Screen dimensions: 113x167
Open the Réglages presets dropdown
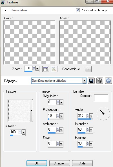(x=84, y=81)
